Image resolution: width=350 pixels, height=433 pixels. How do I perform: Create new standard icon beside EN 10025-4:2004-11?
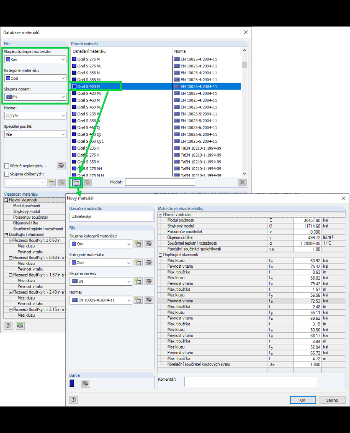138,300
